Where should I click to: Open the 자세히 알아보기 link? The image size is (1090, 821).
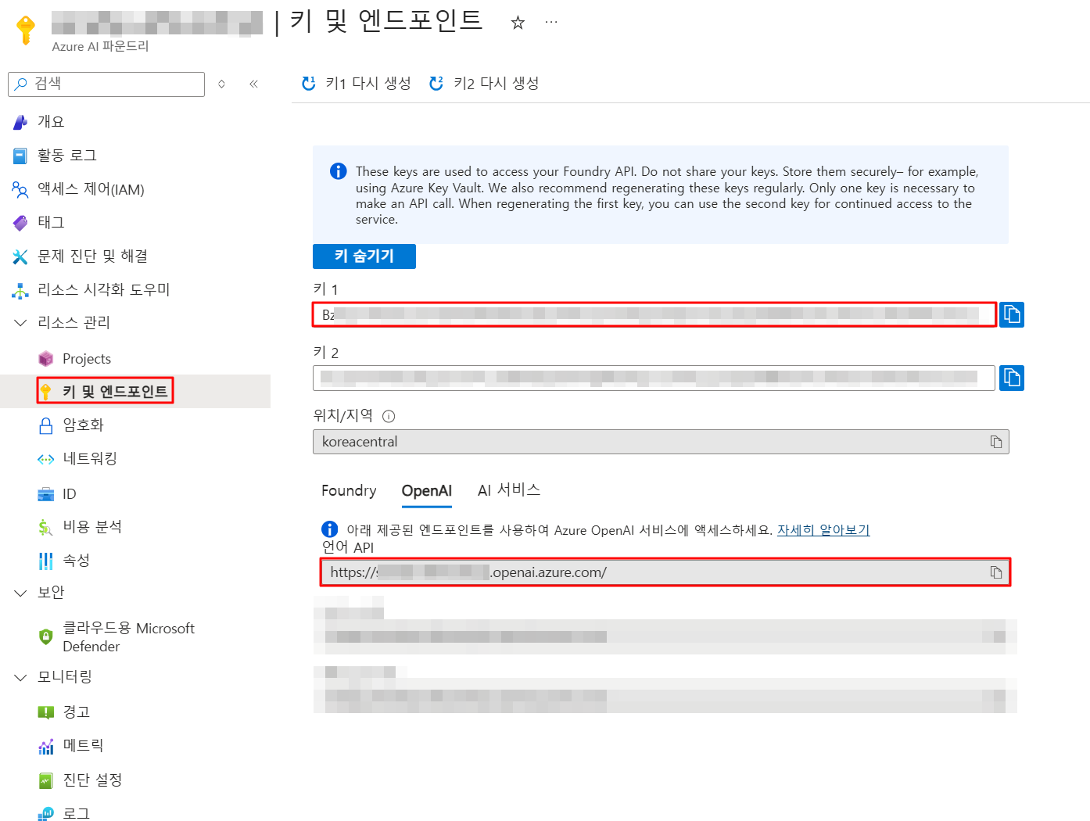click(823, 529)
